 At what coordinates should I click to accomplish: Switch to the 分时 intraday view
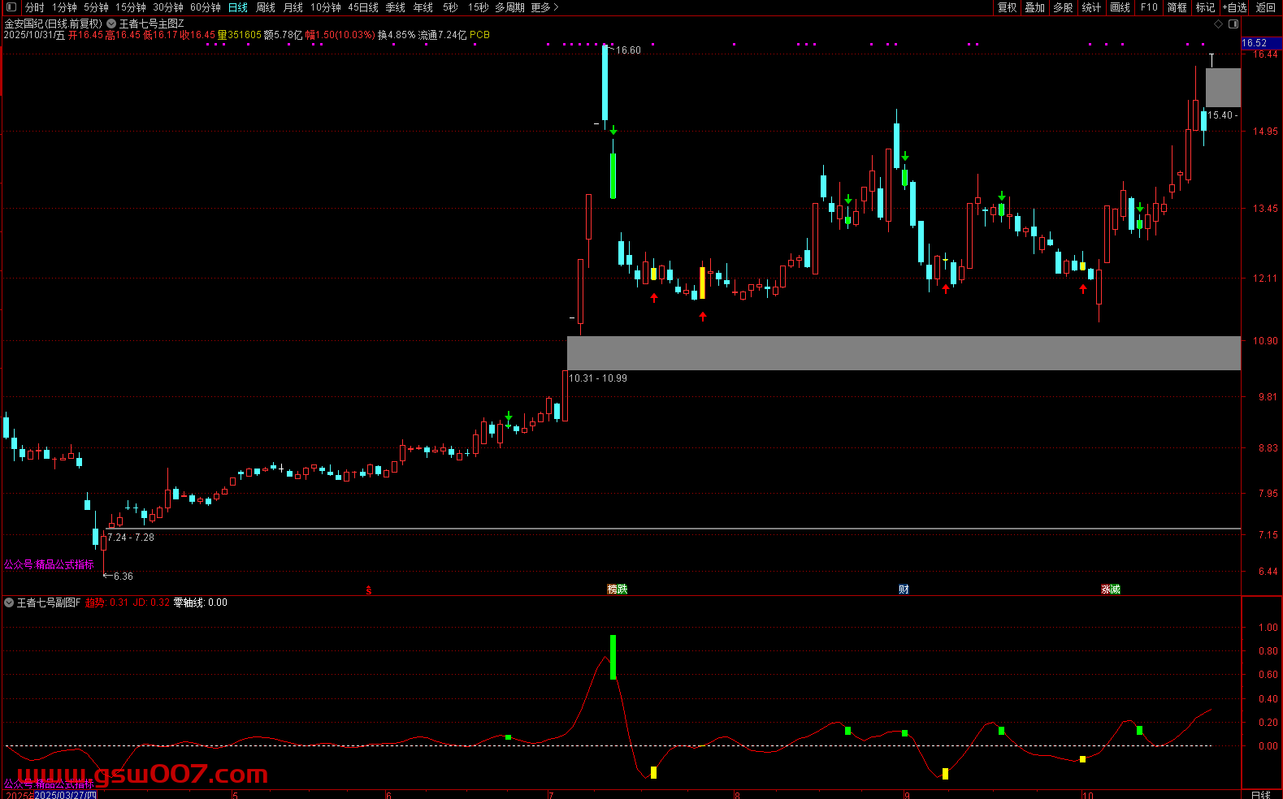[35, 7]
